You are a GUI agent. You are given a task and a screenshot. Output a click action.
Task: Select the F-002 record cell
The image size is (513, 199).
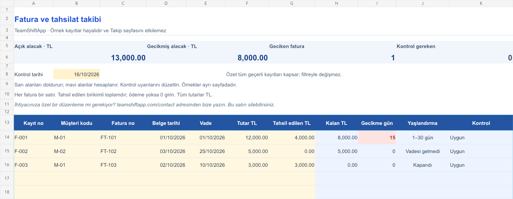(x=33, y=151)
